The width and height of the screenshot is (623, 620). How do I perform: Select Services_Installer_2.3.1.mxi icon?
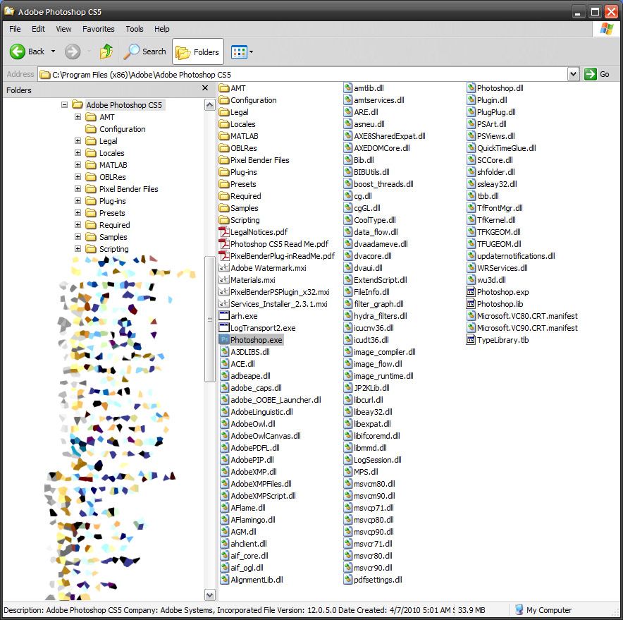coord(224,304)
